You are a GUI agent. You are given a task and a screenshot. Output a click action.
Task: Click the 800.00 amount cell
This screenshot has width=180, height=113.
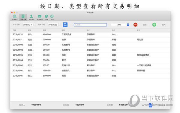click(46, 45)
